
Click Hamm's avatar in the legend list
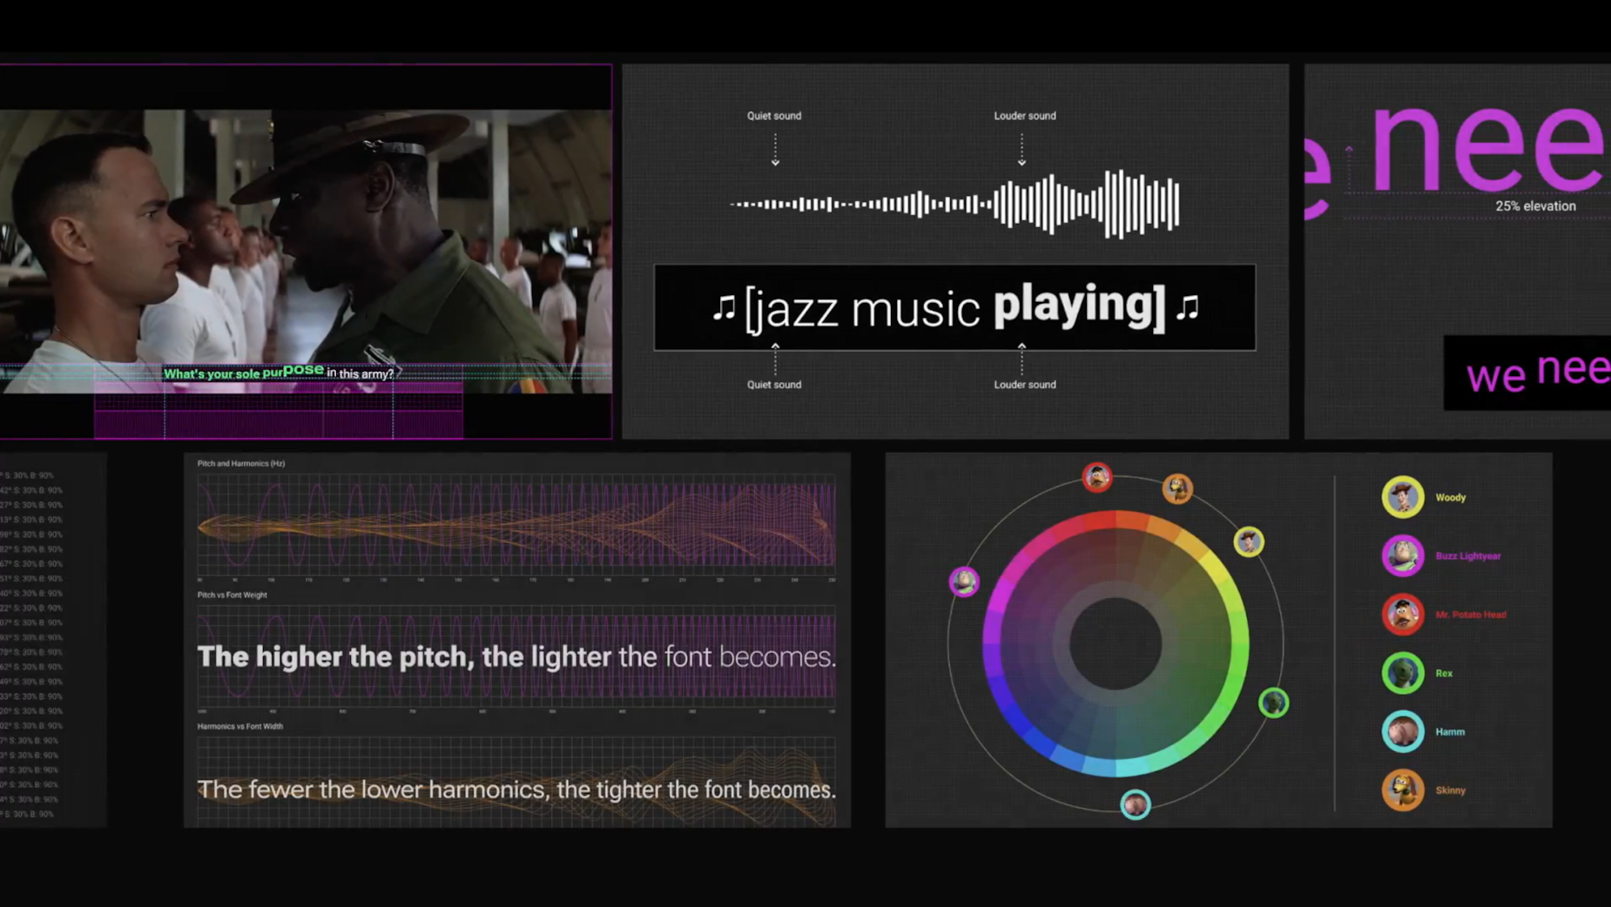[1402, 731]
